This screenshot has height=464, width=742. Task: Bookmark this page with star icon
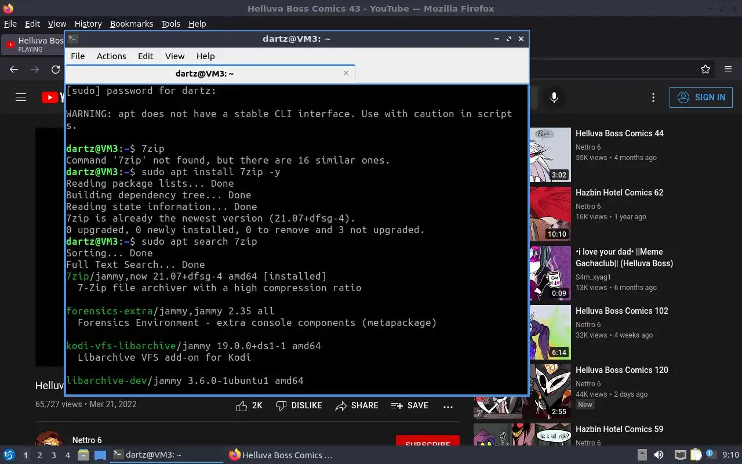coord(705,69)
